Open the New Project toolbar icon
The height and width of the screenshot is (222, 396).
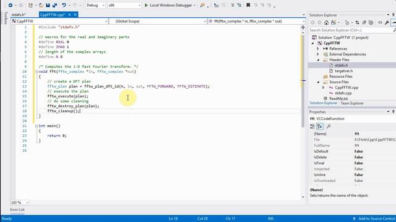(30, 5)
